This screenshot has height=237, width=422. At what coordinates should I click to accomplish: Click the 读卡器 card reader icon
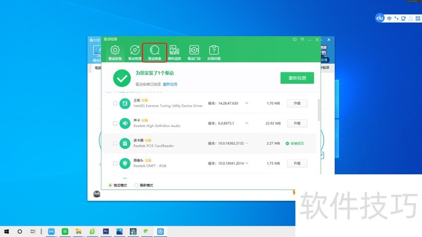click(x=125, y=143)
